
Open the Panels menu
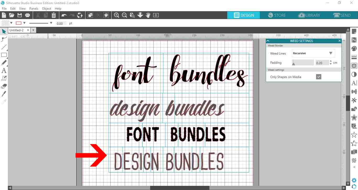(34, 8)
